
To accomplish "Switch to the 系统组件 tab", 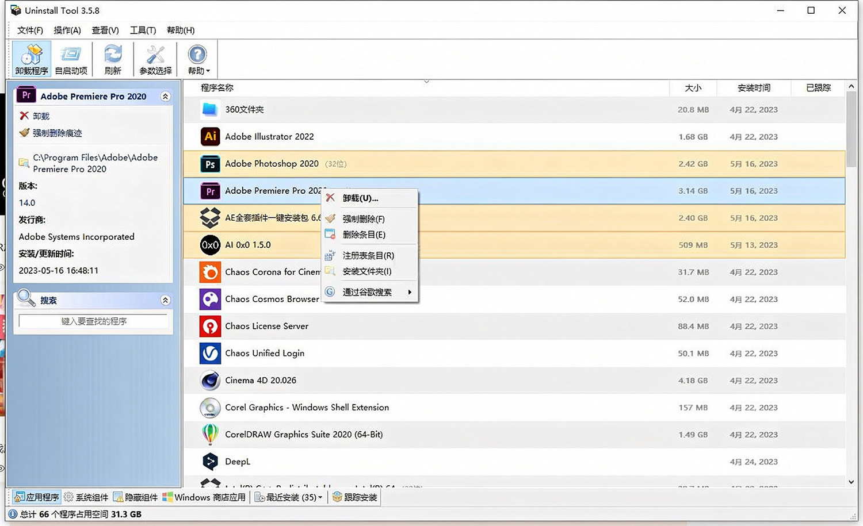I will [86, 497].
